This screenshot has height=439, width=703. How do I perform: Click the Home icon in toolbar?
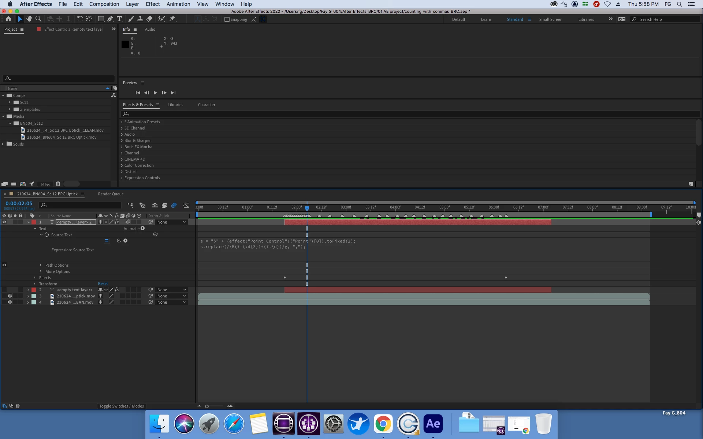click(x=8, y=19)
